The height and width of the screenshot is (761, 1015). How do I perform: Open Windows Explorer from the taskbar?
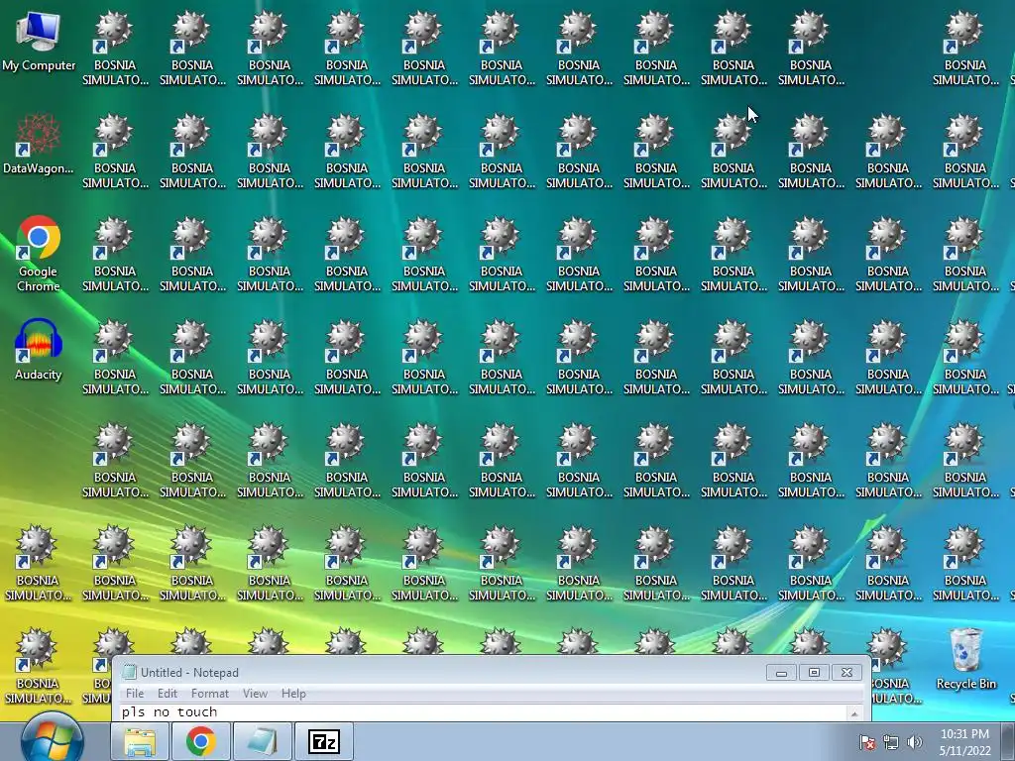click(141, 741)
